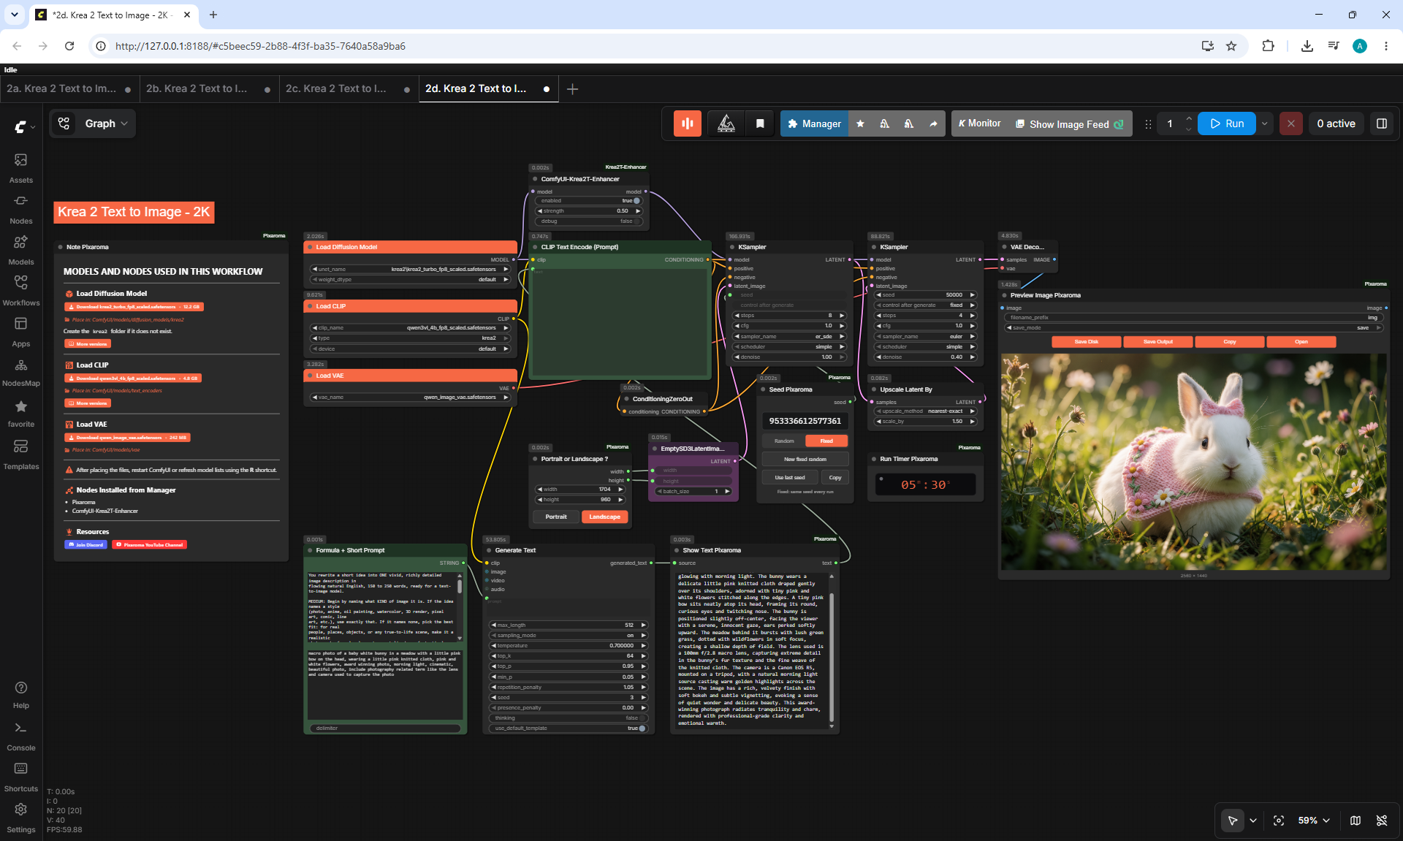
Task: Select Random seed mode
Action: (x=784, y=441)
